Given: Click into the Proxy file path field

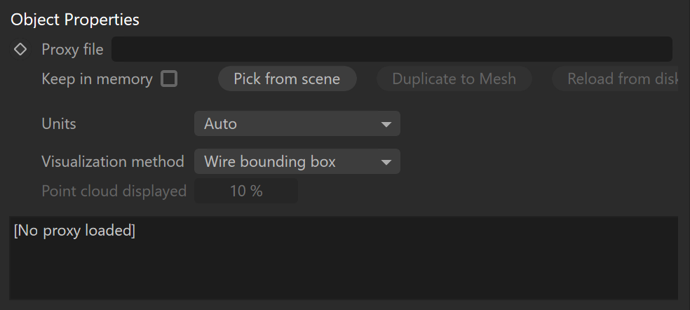Looking at the screenshot, I should point(392,49).
